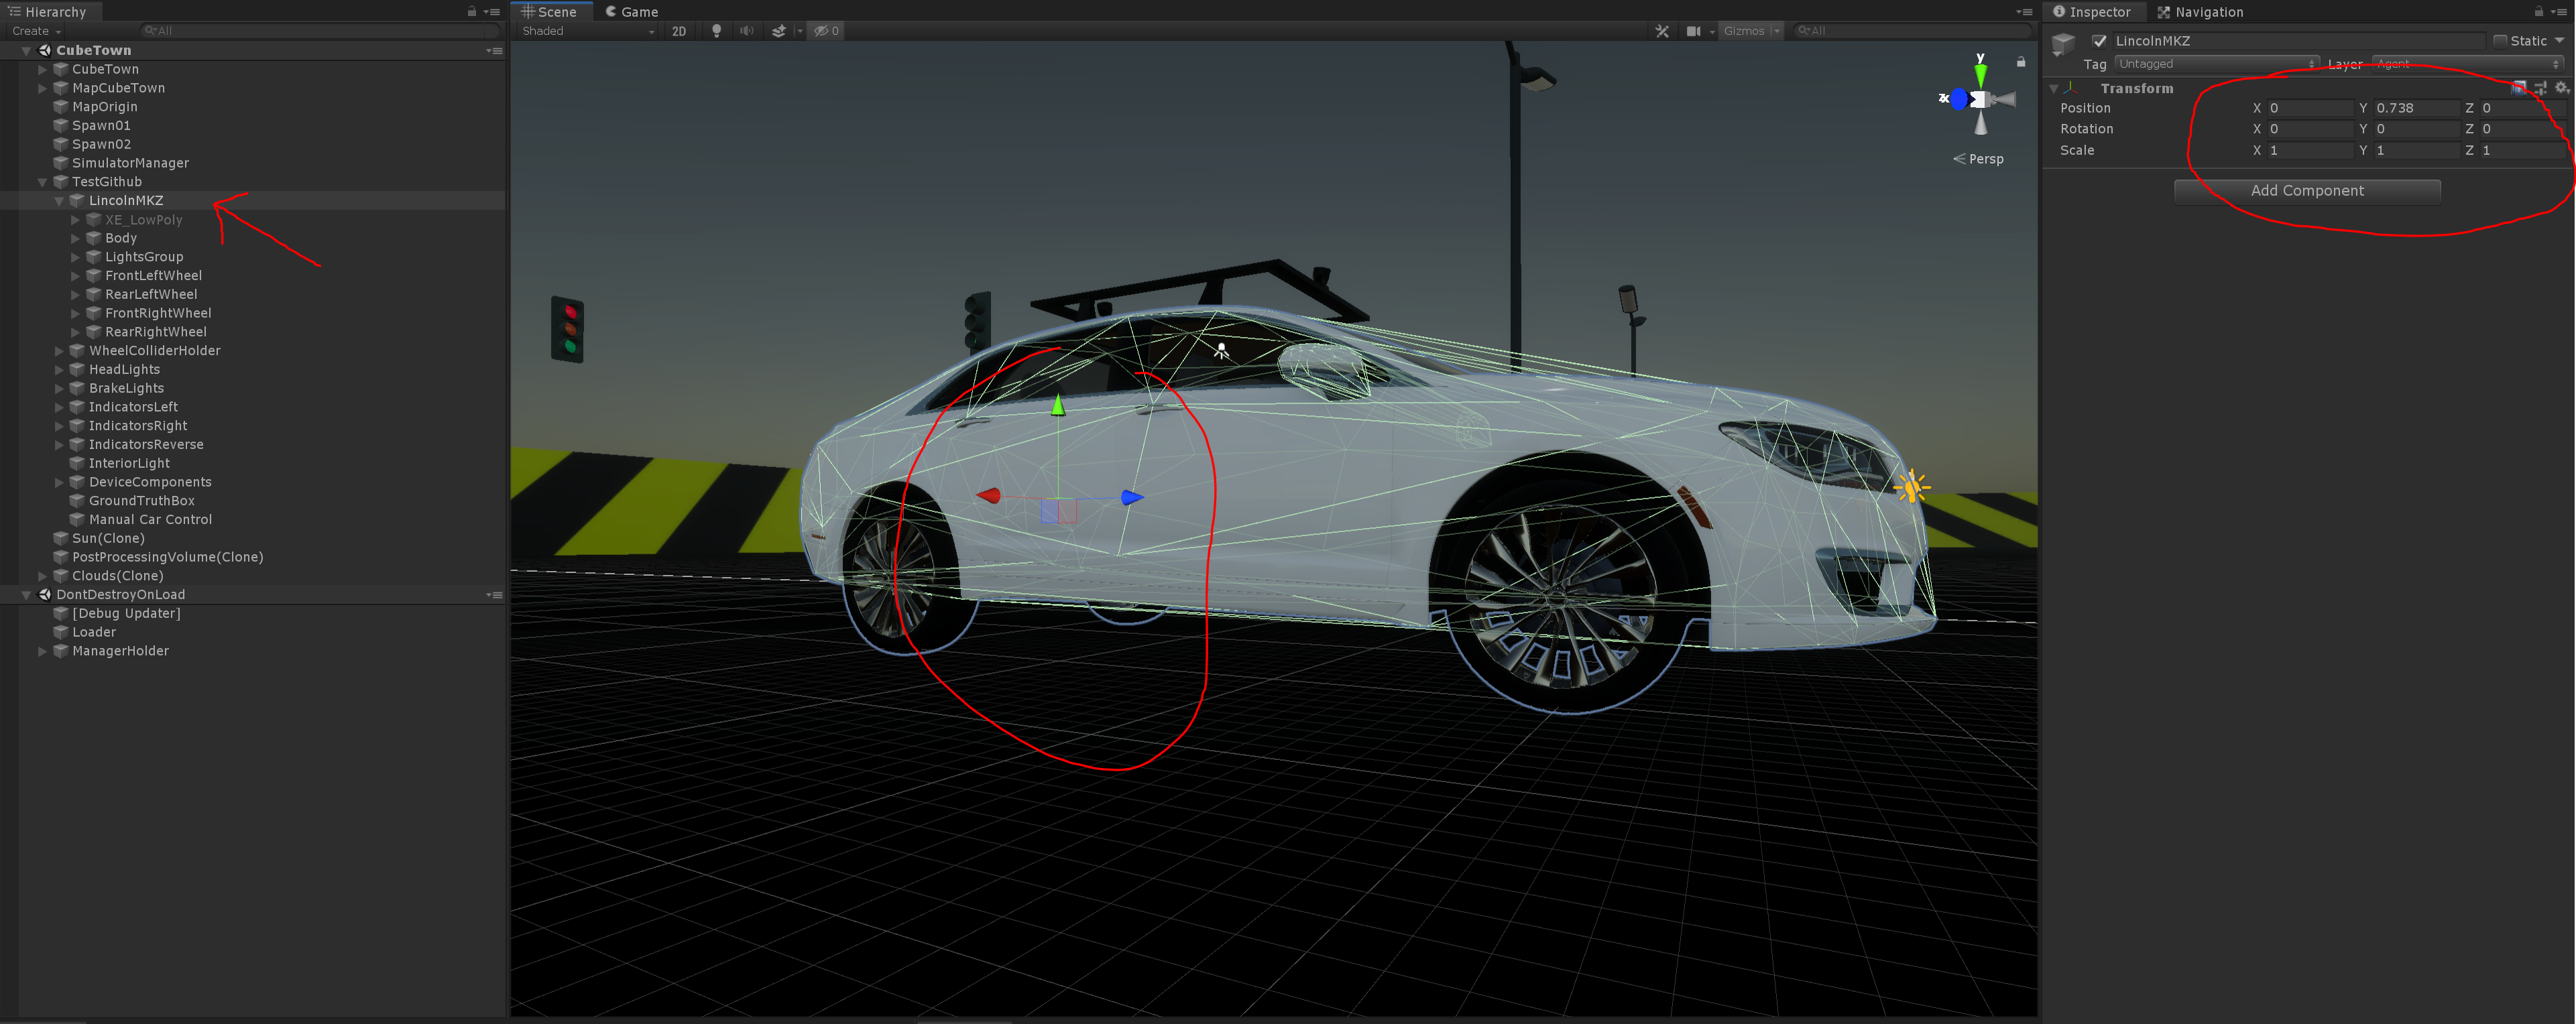Image resolution: width=2576 pixels, height=1024 pixels.
Task: Open the Transform gear settings menu
Action: [2561, 88]
